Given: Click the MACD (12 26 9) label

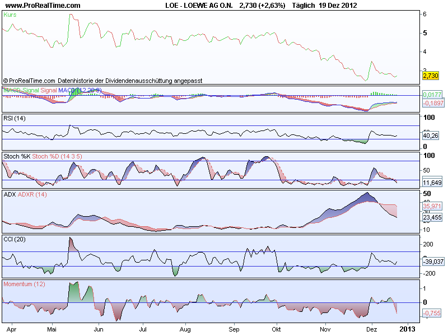Looking at the screenshot, I should click(x=80, y=90).
